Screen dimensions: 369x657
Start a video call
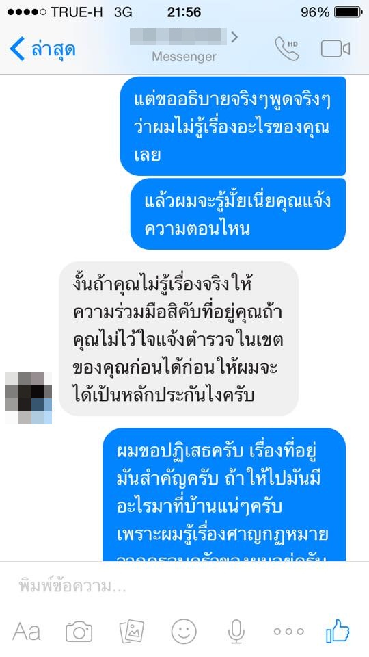pyautogui.click(x=335, y=49)
